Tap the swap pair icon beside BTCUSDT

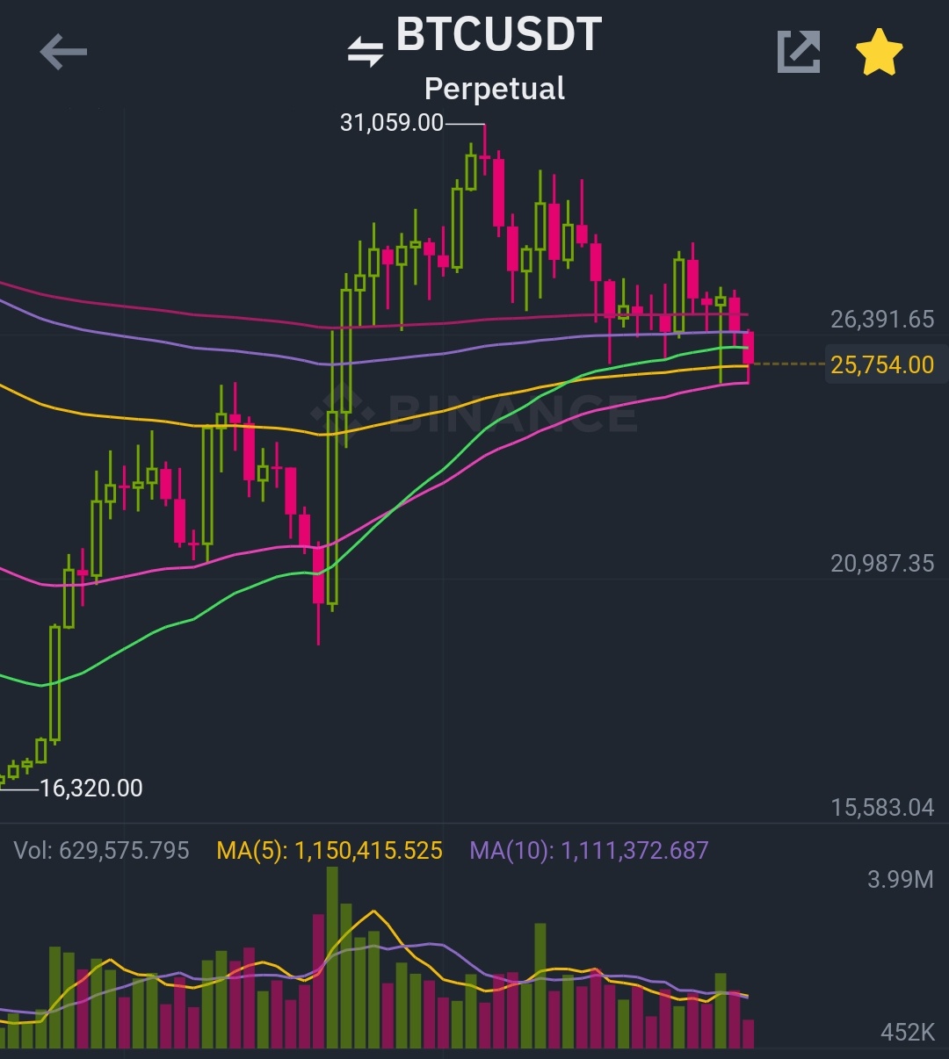pyautogui.click(x=366, y=52)
